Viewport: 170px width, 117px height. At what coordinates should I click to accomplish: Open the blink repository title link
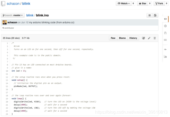tap(26, 3)
